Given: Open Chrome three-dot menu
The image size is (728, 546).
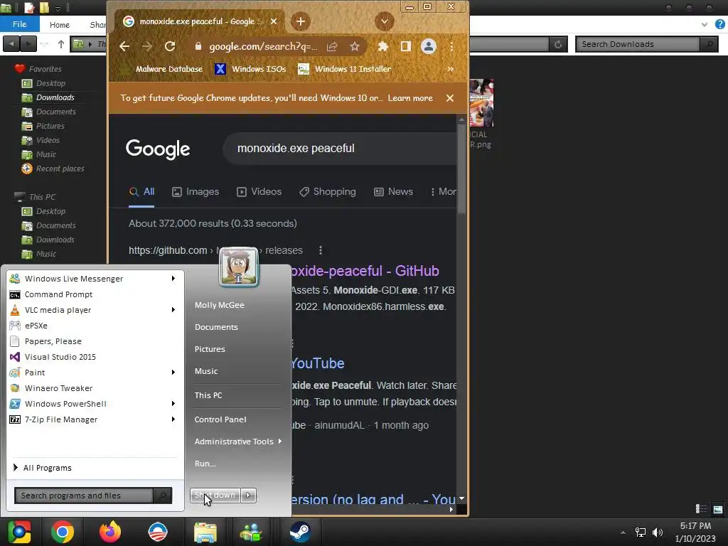Looking at the screenshot, I should click(451, 46).
